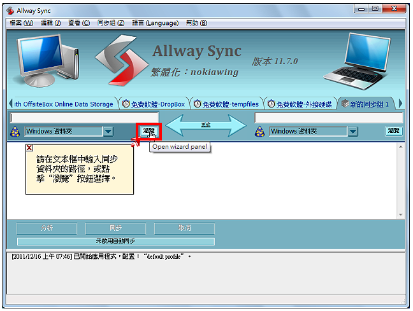Click the clock icon on the 外接硬碟 tab
This screenshot has height=311, width=413.
click(272, 104)
